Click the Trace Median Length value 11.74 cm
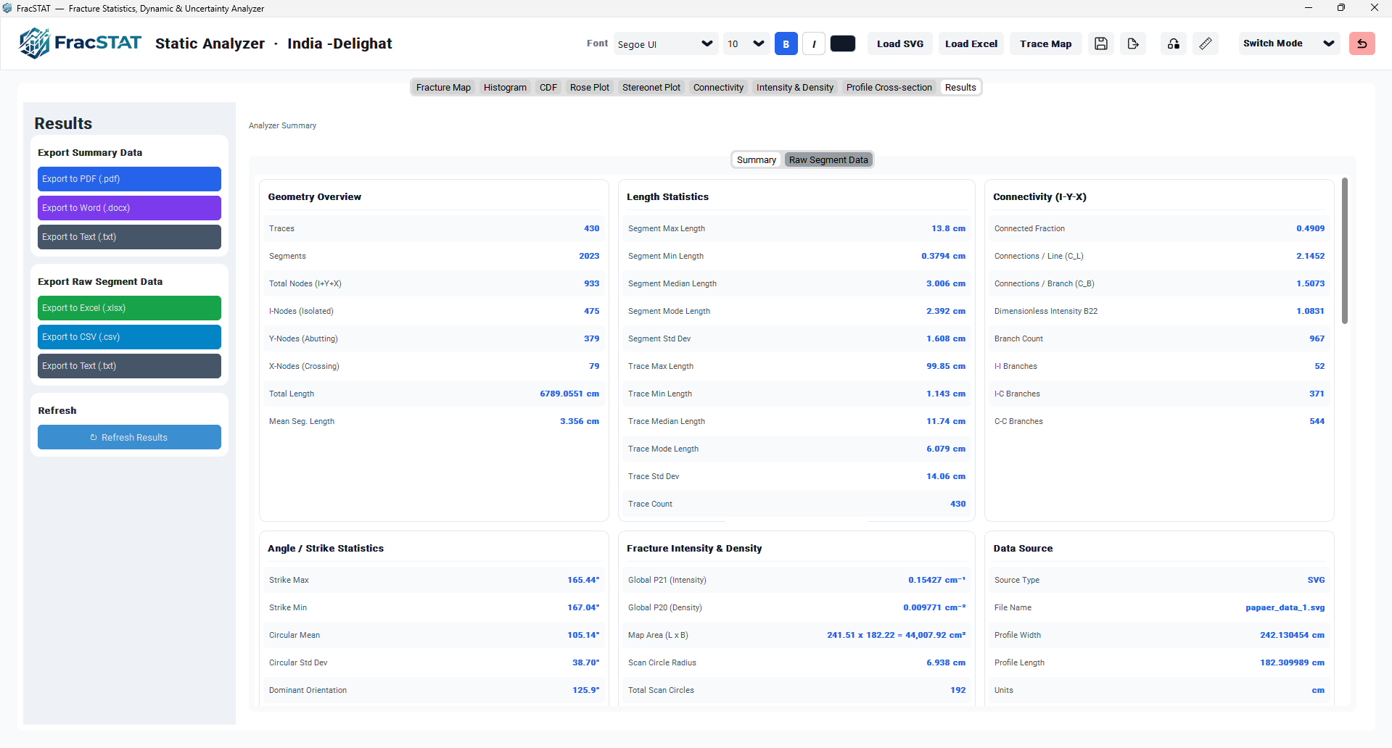Viewport: 1392px width, 748px height. pyautogui.click(x=945, y=421)
